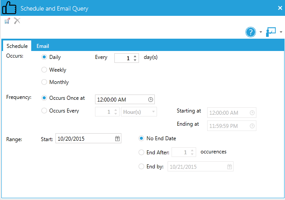
Task: Expand the help dropdown arrow
Action: pyautogui.click(x=261, y=32)
